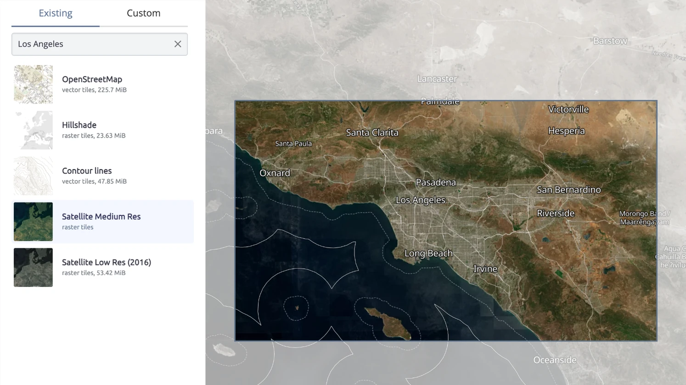The width and height of the screenshot is (686, 385).
Task: Enable the Satellite Low Res (2016) source
Action: [107, 268]
